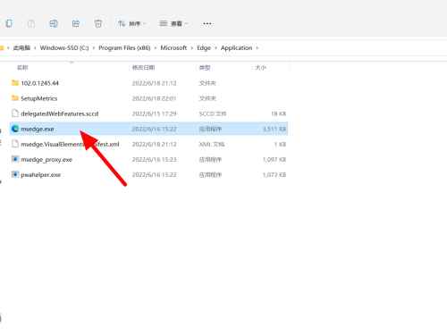This screenshot has width=447, height=335.
Task: Open the Sort dropdown menu
Action: [x=131, y=23]
